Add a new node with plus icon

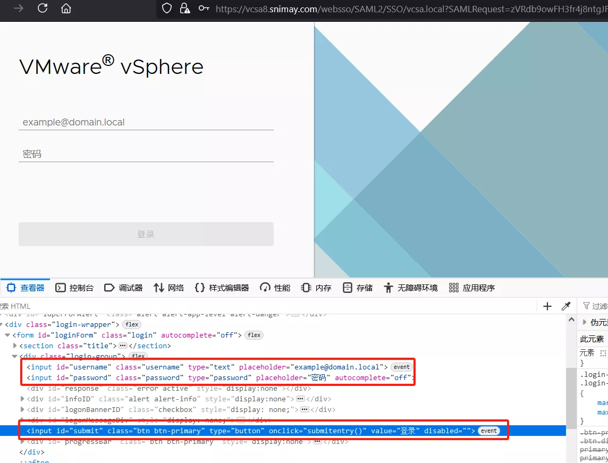[x=547, y=306]
